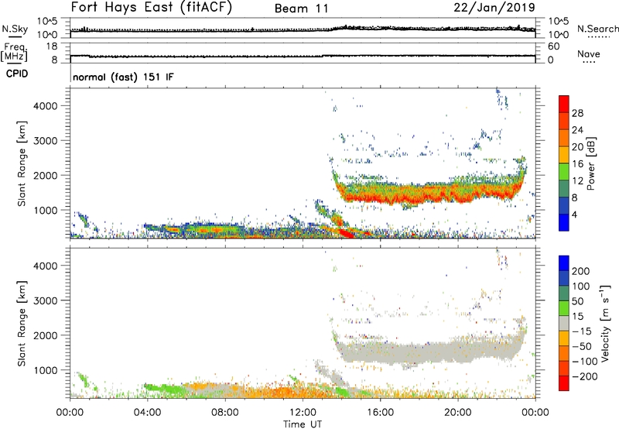Click the frequency trace line in Freq panel
Image resolution: width=619 pixels, height=429 pixels.
[x=303, y=56]
